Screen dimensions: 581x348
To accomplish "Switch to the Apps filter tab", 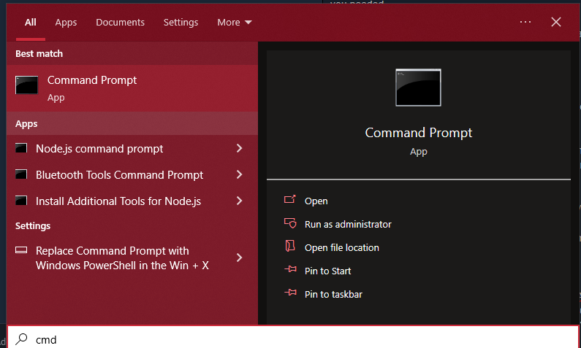I will [x=66, y=23].
